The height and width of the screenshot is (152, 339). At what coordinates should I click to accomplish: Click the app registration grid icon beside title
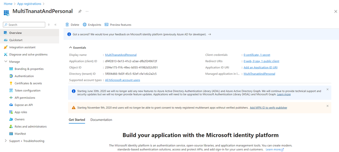click(6, 13)
